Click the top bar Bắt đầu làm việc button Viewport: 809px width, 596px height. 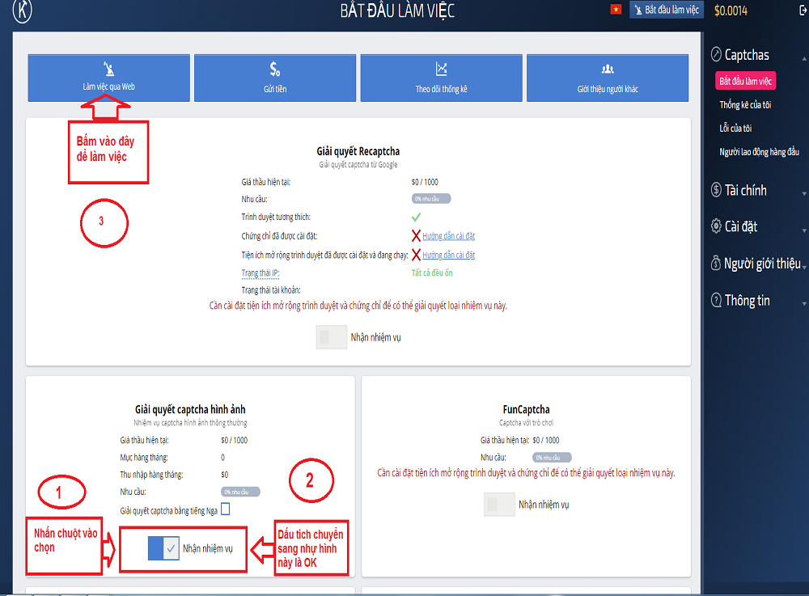tap(667, 11)
